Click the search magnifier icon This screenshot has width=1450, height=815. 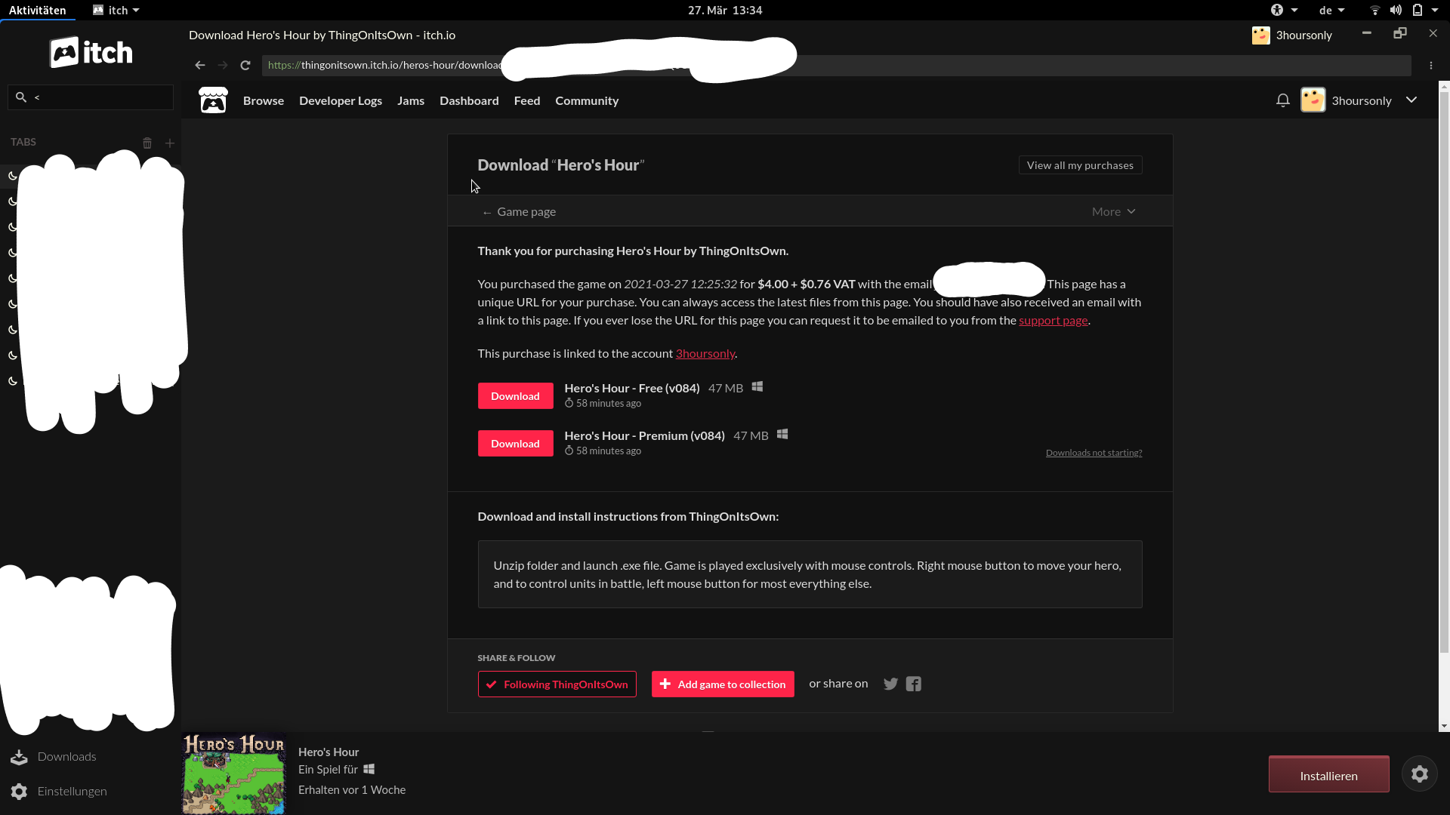tap(21, 97)
